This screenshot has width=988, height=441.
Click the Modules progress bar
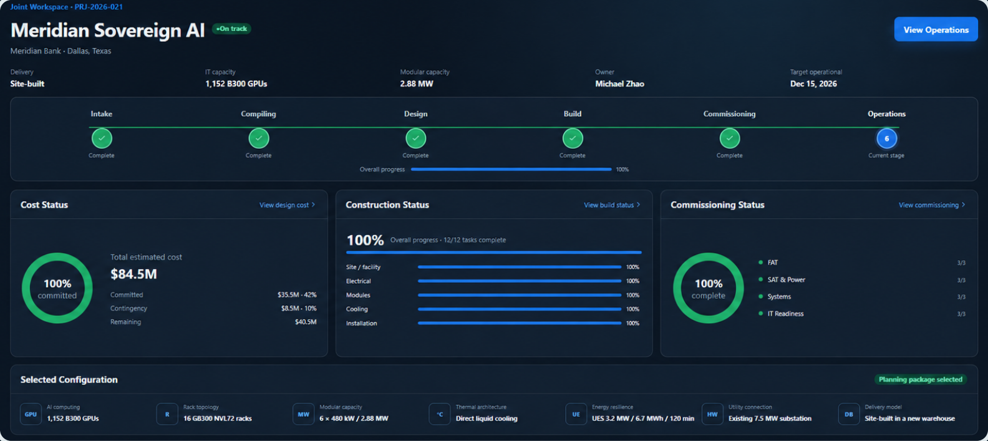coord(520,295)
